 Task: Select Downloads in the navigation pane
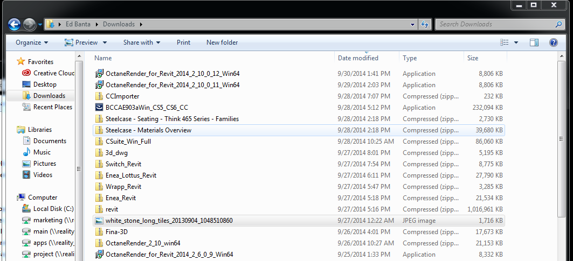[40, 96]
